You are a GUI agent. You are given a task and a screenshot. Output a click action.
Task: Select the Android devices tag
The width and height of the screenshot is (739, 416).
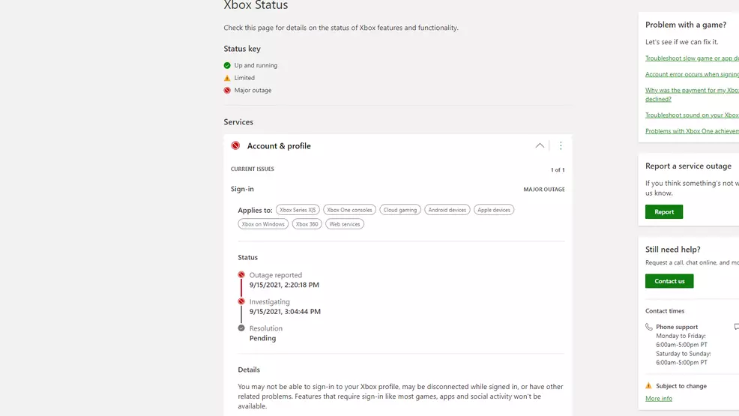(447, 210)
